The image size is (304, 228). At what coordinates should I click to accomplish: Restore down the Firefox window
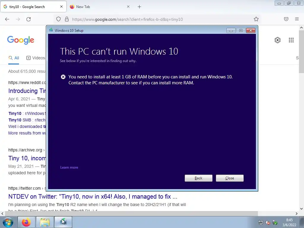(x=289, y=3)
